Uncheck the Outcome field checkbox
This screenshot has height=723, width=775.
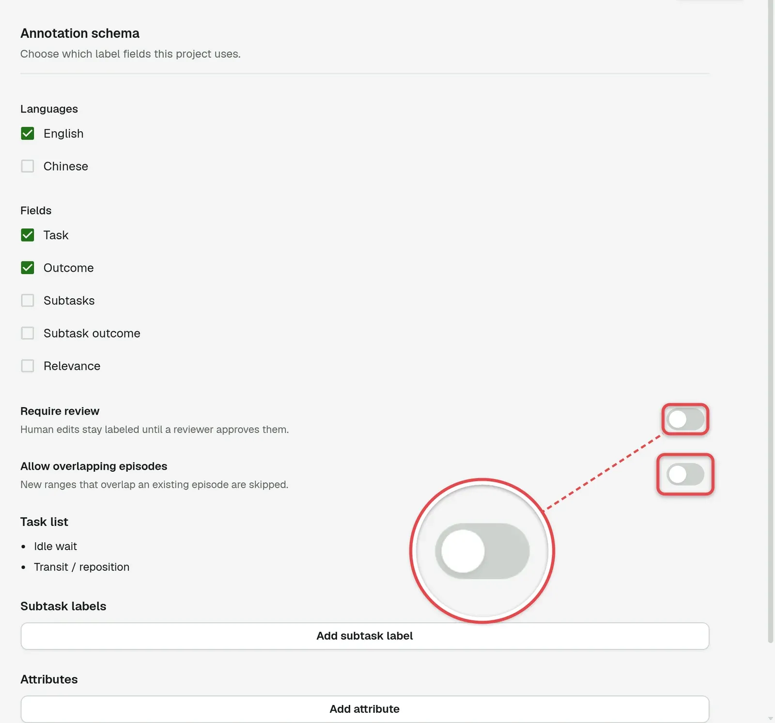(x=28, y=268)
